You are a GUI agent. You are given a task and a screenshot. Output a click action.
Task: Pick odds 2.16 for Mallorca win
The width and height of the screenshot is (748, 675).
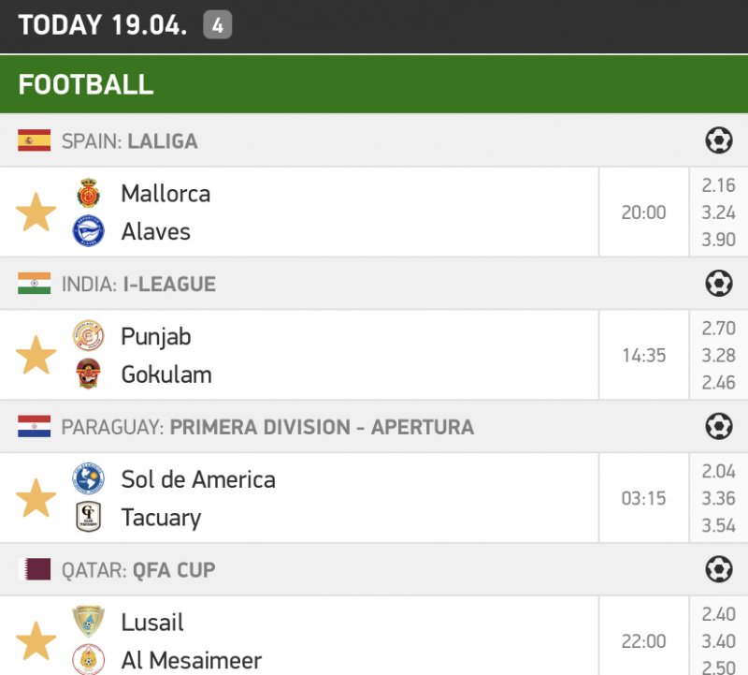point(718,185)
